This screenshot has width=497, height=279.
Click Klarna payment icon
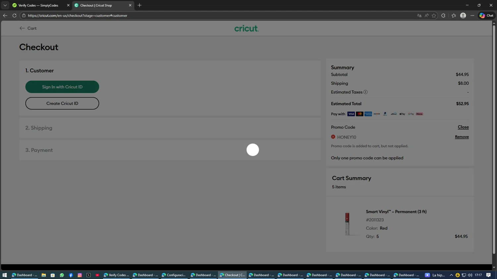(419, 114)
